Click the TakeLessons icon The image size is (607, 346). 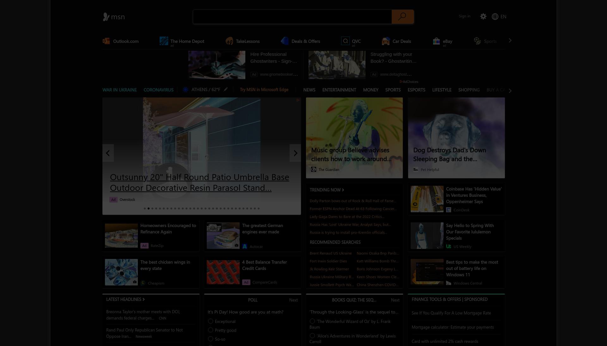pyautogui.click(x=229, y=41)
